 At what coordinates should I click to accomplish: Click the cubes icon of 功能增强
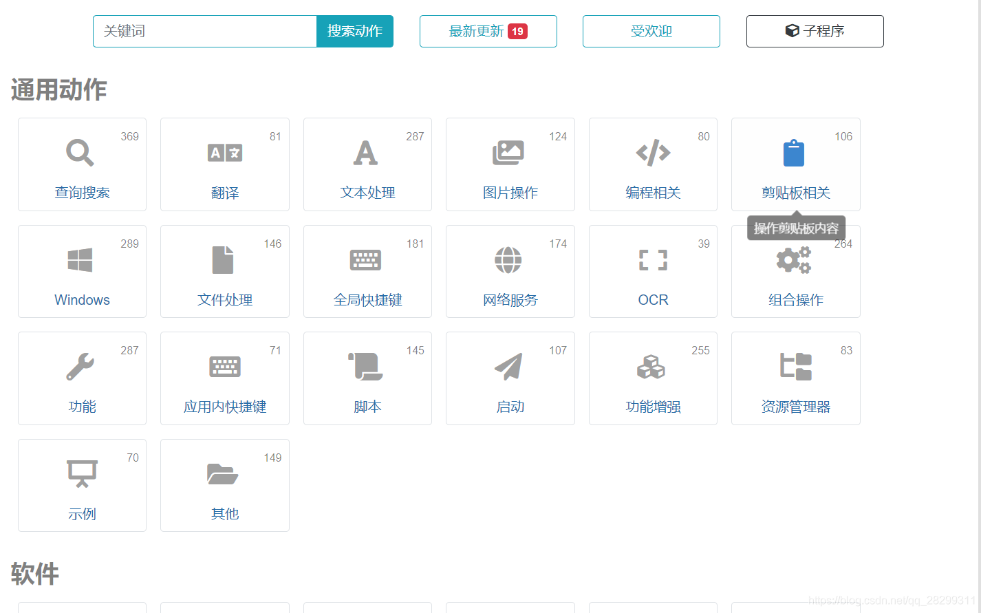click(651, 367)
